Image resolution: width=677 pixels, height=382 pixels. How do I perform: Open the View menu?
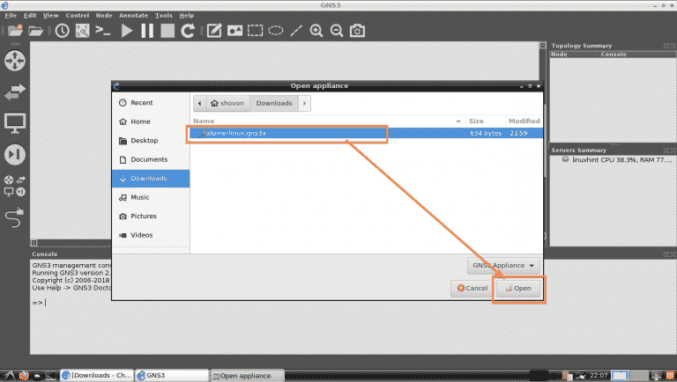click(50, 15)
